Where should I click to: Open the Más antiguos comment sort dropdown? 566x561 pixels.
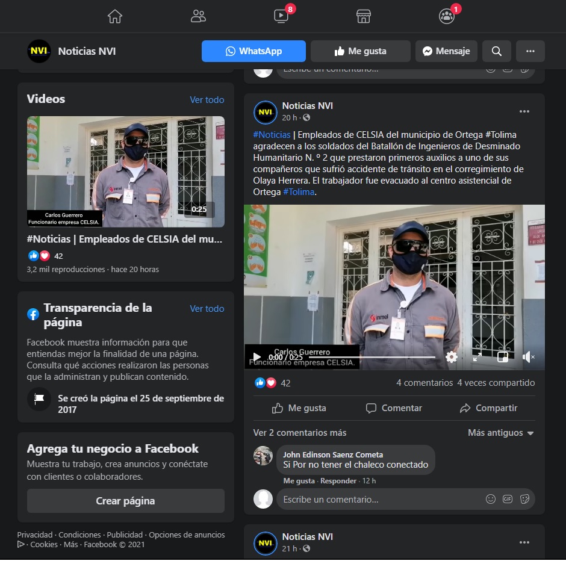500,433
